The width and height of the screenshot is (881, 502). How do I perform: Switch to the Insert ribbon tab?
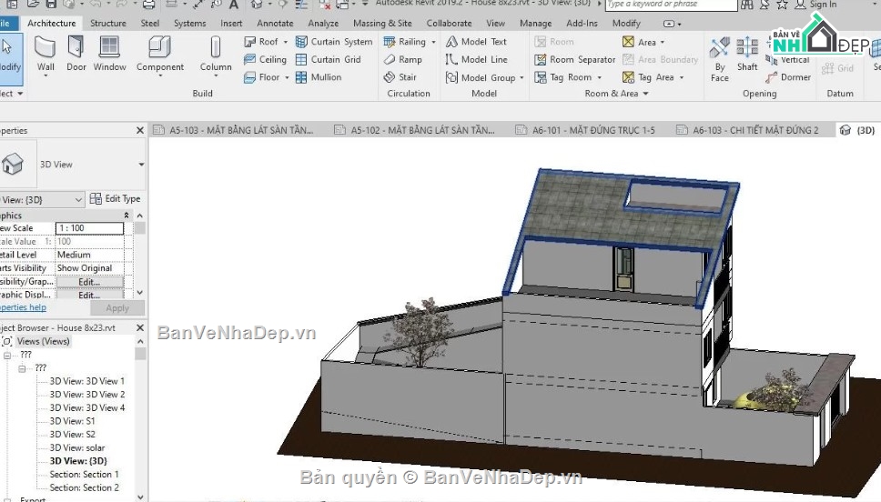point(231,23)
